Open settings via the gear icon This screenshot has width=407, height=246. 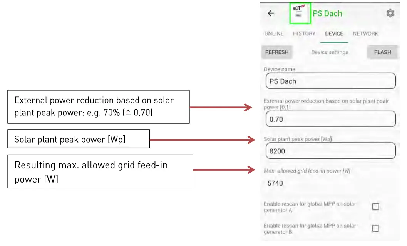point(390,13)
